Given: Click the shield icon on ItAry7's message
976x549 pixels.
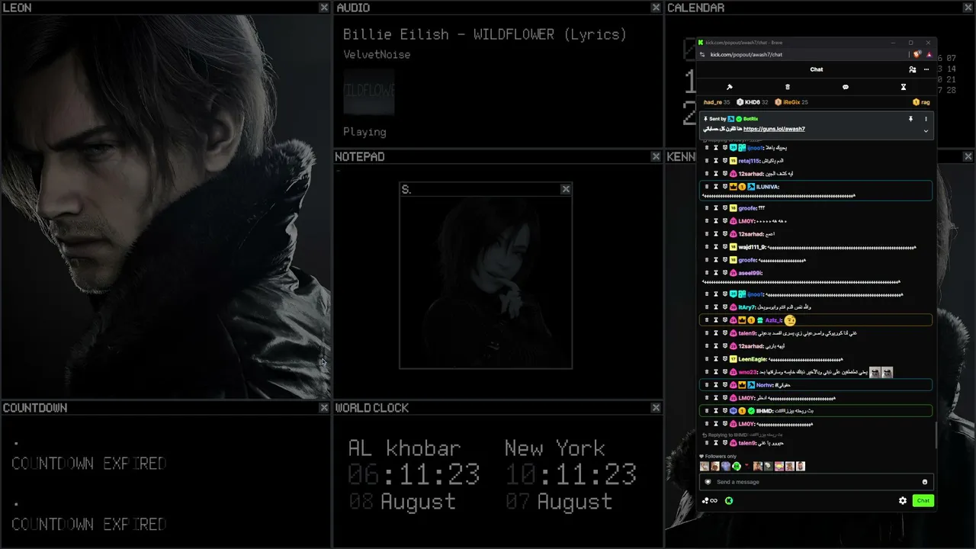Looking at the screenshot, I should [x=724, y=307].
